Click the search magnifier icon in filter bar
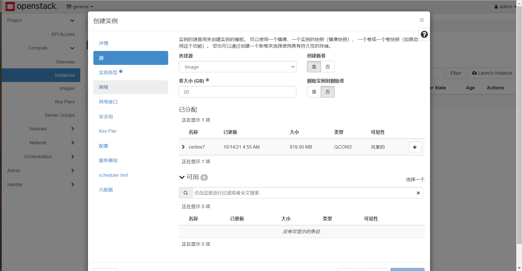Image resolution: width=522 pixels, height=271 pixels. click(186, 193)
